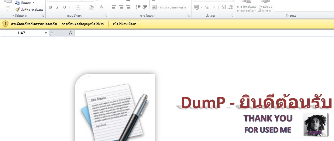Apply the fill color bucket
Screen dimensions: 334x141
(x=91, y=7)
